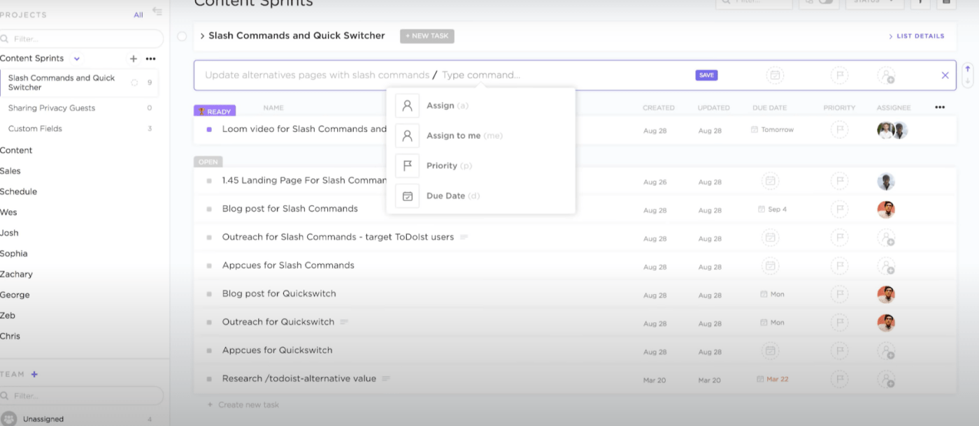Screen dimensions: 979x426
Task: Click the Due Date command calendar icon
Action: tap(407, 196)
